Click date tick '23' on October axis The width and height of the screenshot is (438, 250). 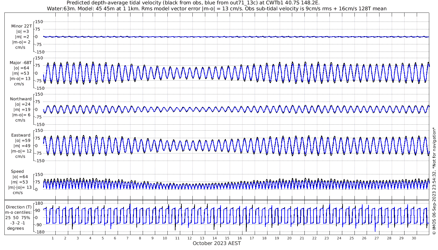pos(327,238)
